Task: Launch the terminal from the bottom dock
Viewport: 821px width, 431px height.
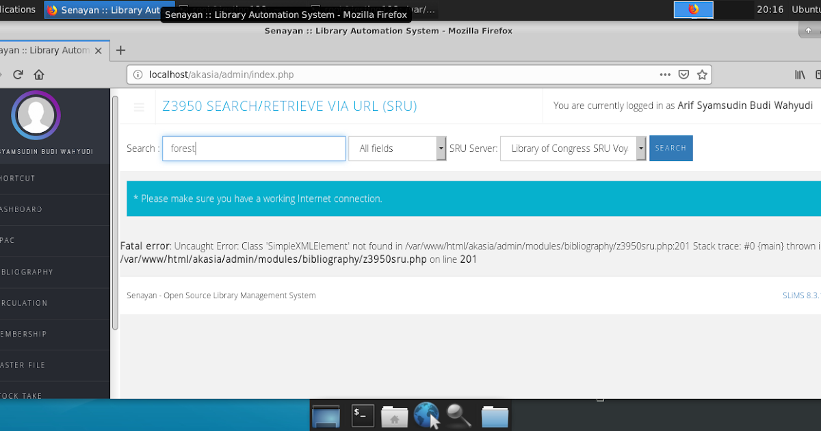Action: [363, 415]
